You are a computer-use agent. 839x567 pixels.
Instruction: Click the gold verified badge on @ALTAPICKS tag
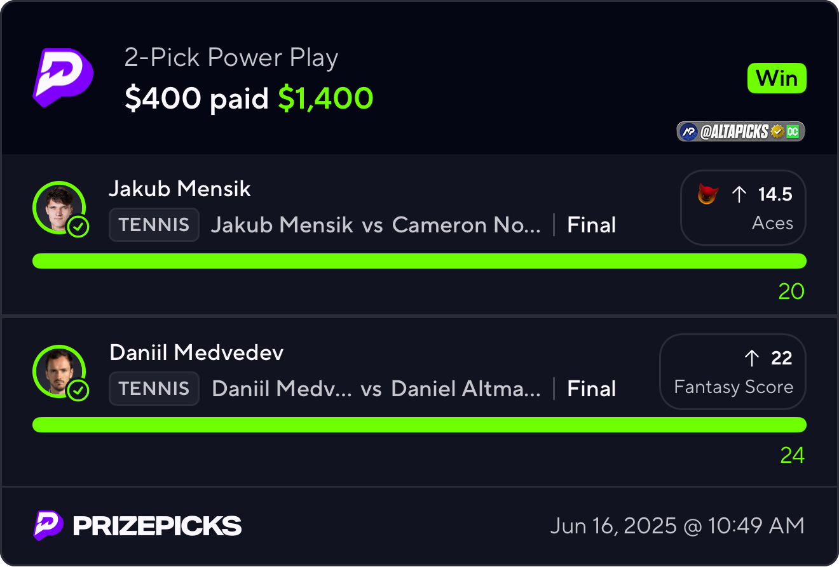coord(777,131)
